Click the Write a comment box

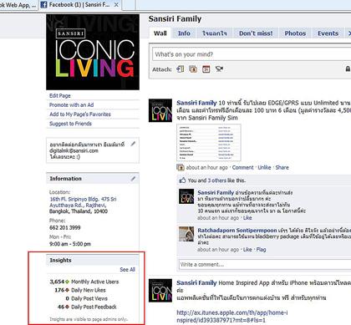pos(265,265)
